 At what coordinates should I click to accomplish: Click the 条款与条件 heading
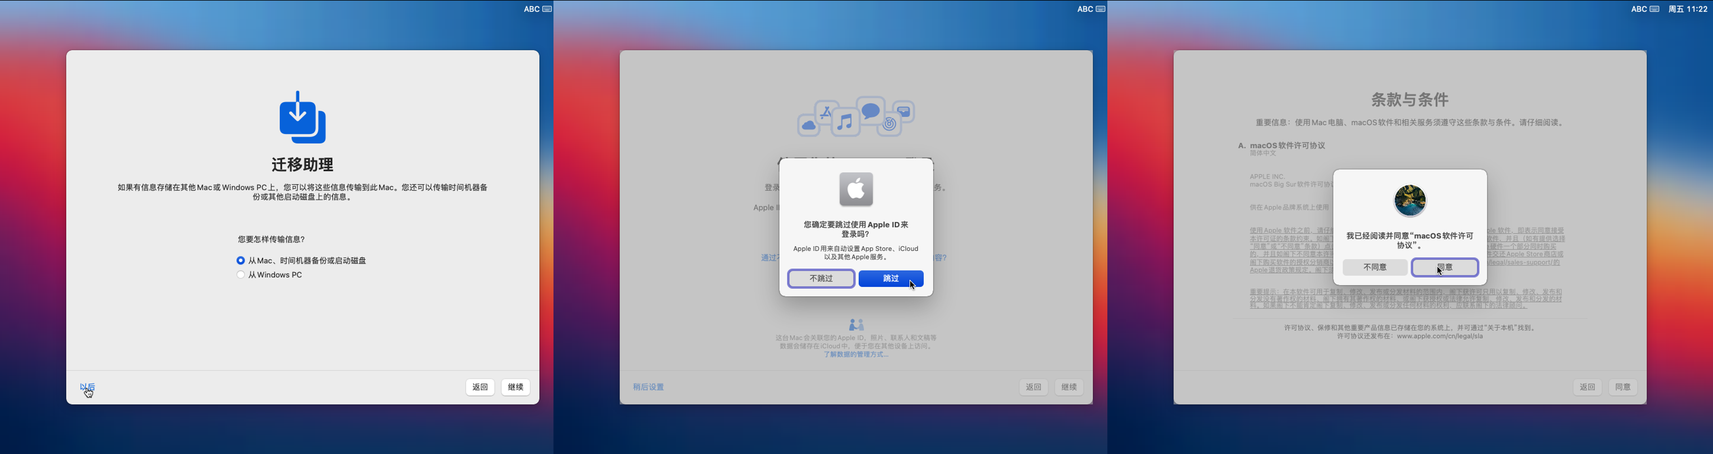click(x=1410, y=100)
